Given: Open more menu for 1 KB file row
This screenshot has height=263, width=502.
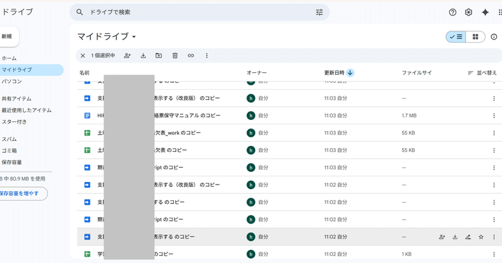Looking at the screenshot, I should click(494, 254).
